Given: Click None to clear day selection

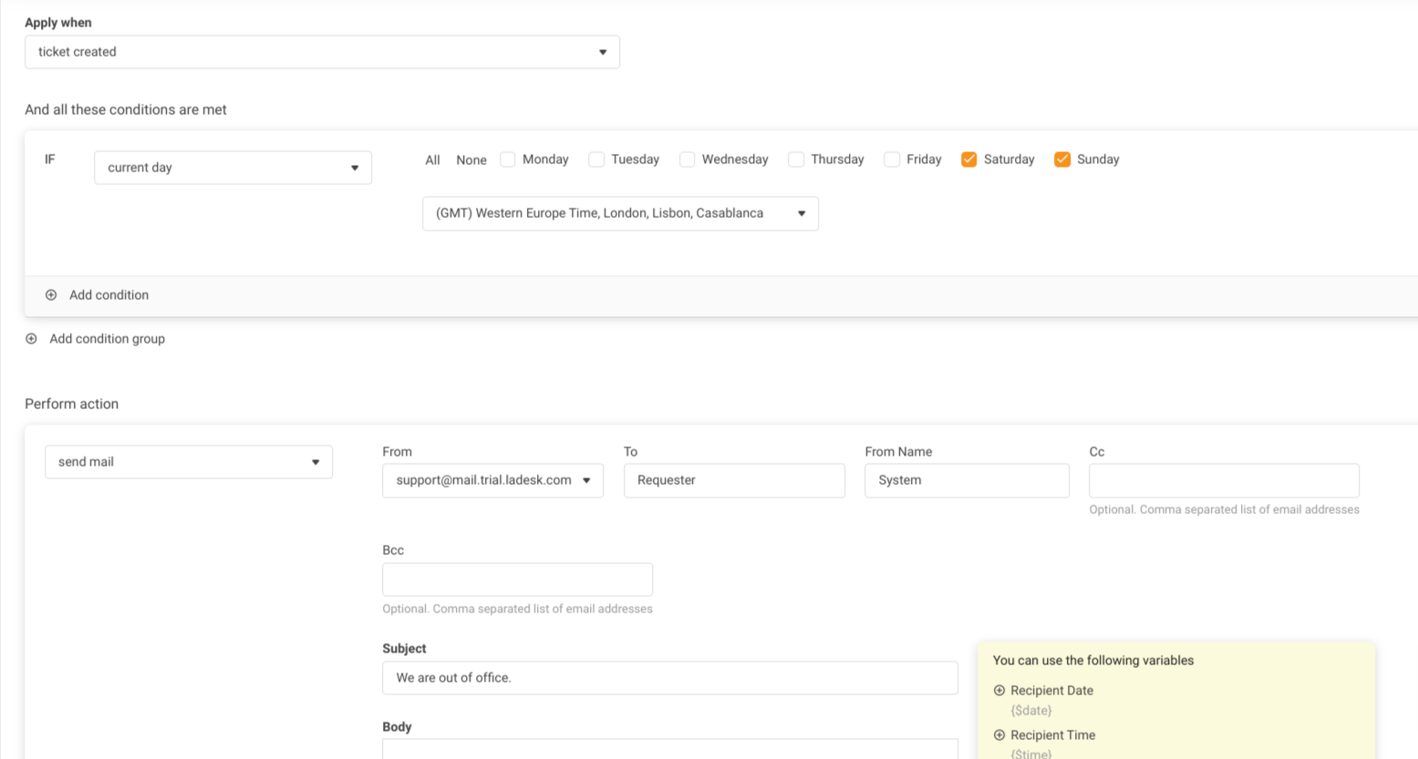Looking at the screenshot, I should click(471, 160).
